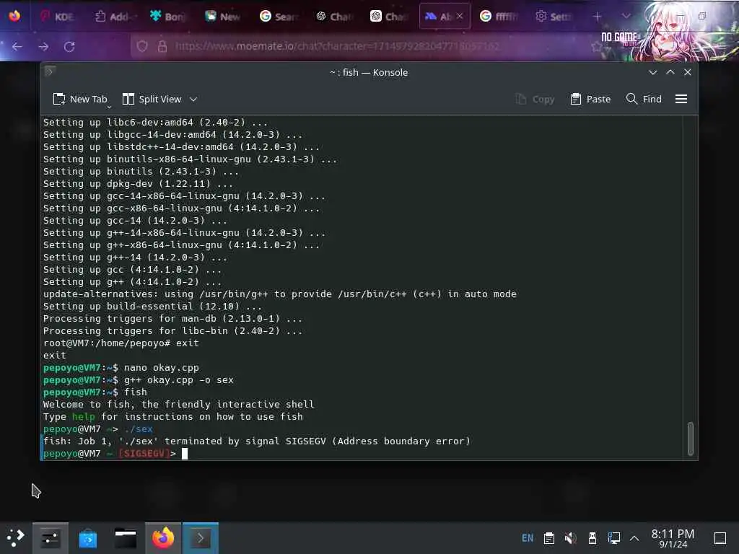This screenshot has width=739, height=554.
Task: Click the network connection tray icon
Action: pos(613,537)
